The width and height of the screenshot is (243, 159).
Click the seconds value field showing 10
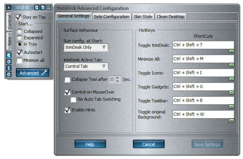point(112,79)
